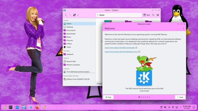Launch the terminal from the taskbar
The height and width of the screenshot is (111, 198).
[x=11, y=107]
